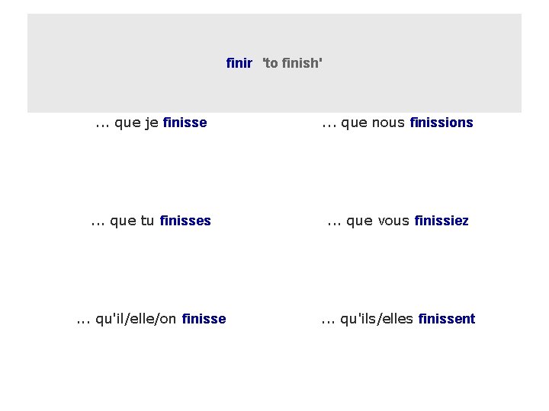Select the blue word "finissions"
The width and height of the screenshot is (549, 411).
pos(441,123)
